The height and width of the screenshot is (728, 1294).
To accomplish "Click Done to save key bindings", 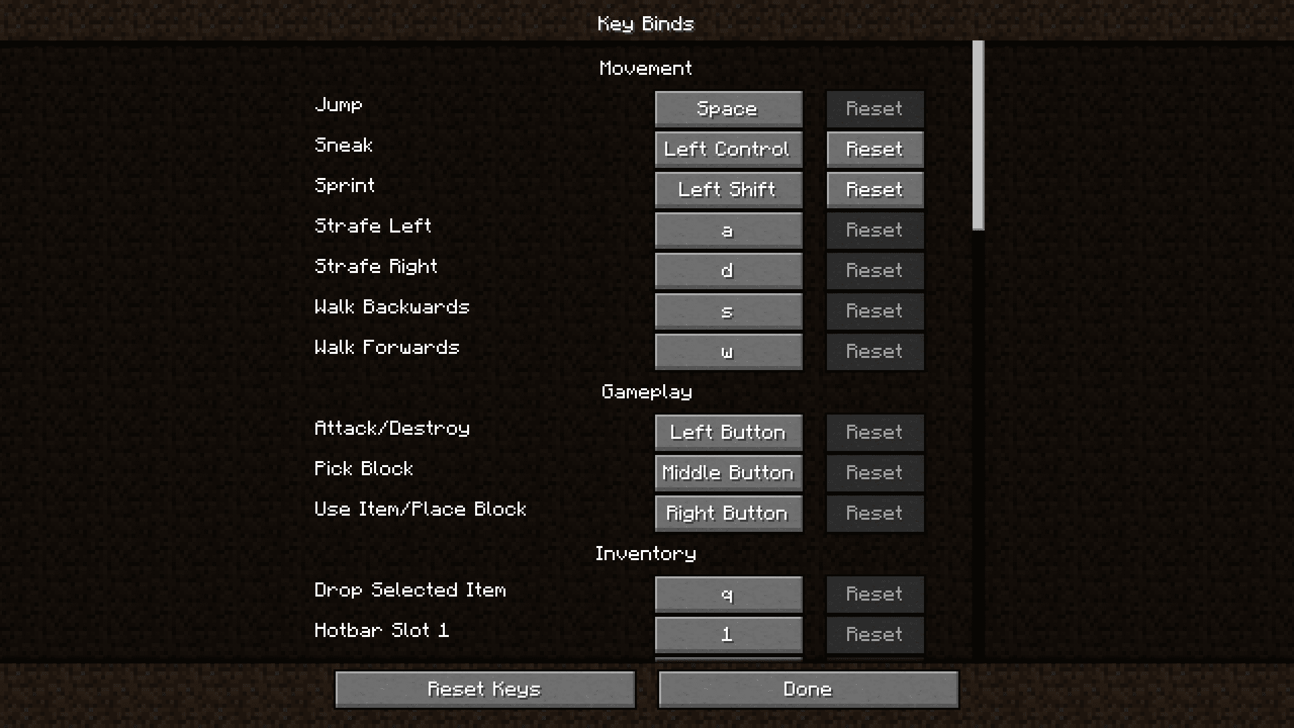I will [808, 688].
